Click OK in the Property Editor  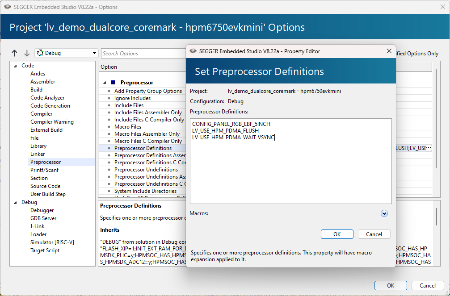337,234
